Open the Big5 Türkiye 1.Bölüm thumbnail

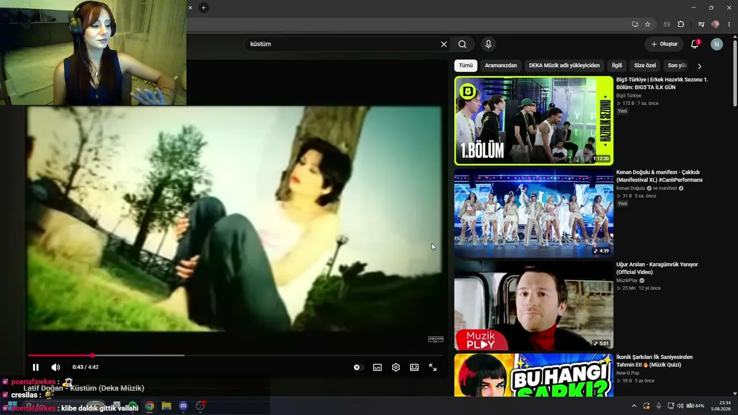534,120
